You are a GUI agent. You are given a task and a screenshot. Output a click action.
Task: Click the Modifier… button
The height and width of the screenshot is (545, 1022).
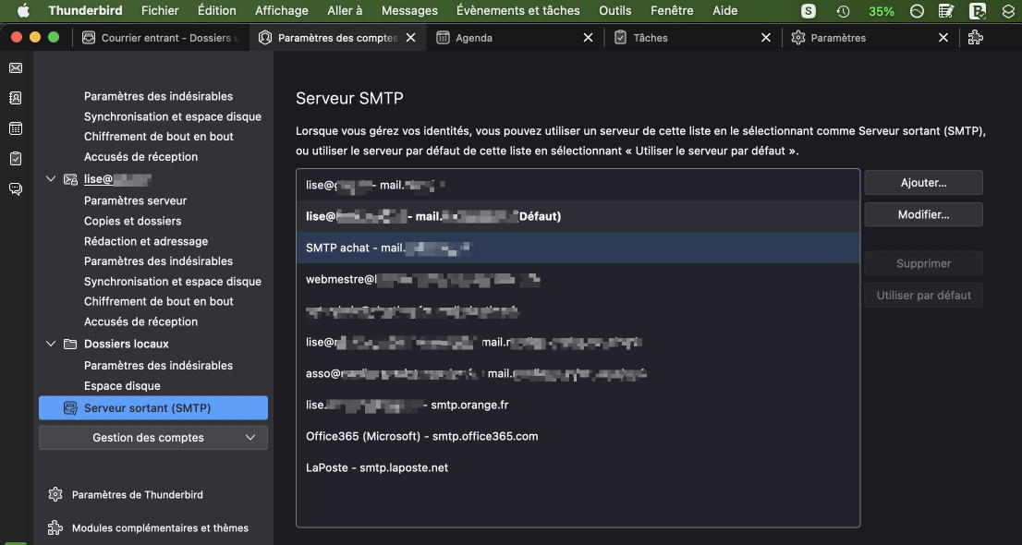pos(923,215)
